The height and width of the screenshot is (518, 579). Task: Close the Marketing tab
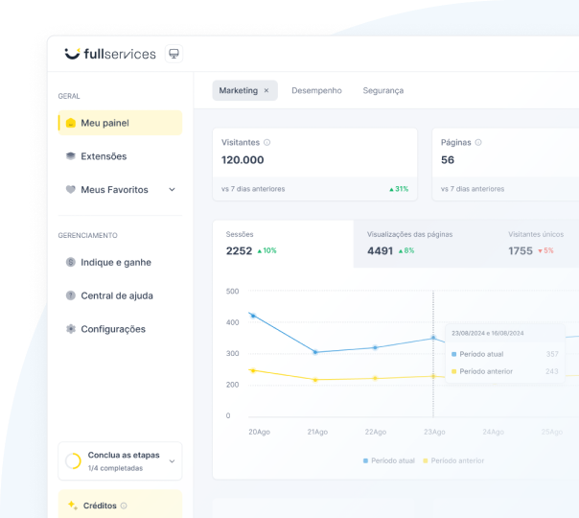(266, 90)
